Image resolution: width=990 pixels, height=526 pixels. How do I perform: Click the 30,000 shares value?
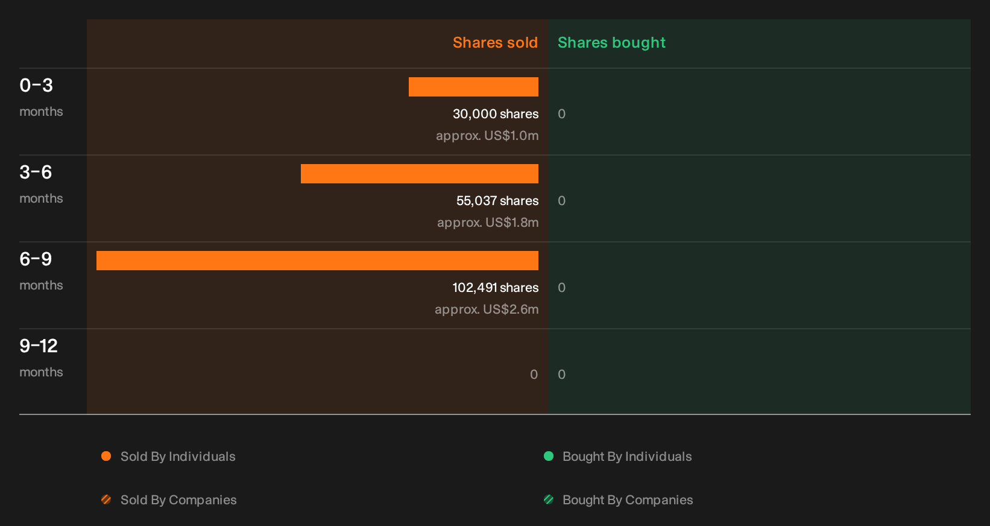(496, 114)
